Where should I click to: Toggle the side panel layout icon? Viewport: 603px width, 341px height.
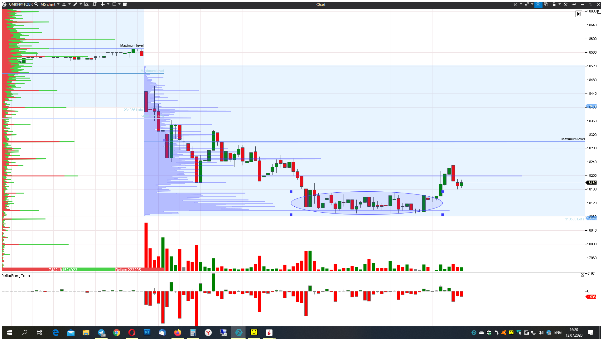point(125,4)
